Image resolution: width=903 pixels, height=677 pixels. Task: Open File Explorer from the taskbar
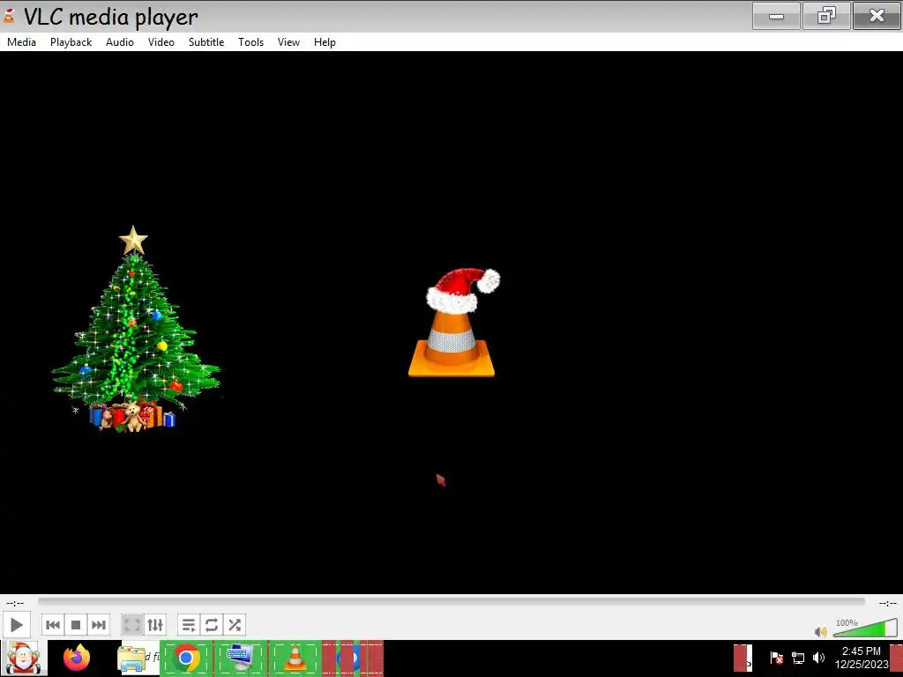132,658
